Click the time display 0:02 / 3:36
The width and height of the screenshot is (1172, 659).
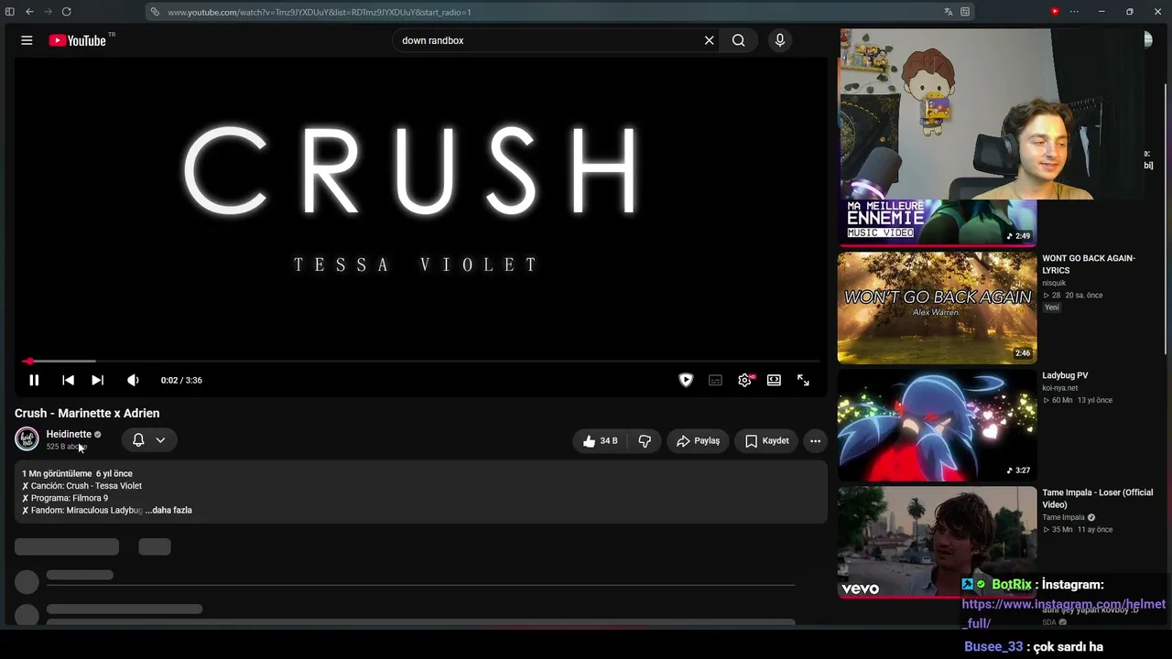pos(181,380)
